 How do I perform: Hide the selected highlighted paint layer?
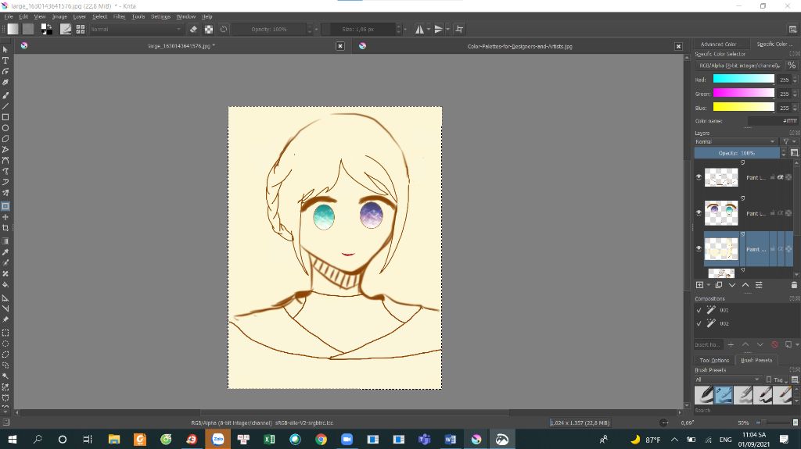[699, 248]
